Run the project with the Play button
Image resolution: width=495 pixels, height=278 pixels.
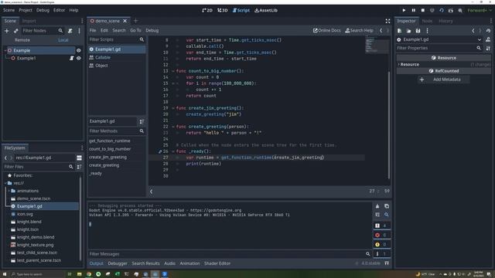pos(404,10)
